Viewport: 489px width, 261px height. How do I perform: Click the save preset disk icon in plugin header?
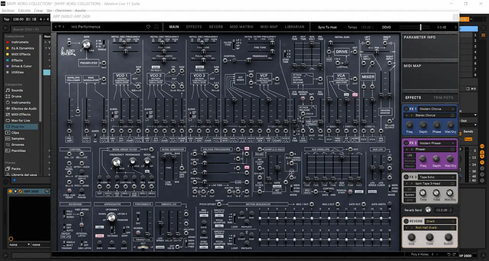coord(156,27)
